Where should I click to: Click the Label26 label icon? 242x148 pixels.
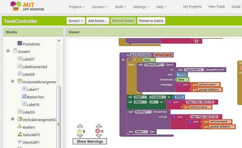point(20,111)
